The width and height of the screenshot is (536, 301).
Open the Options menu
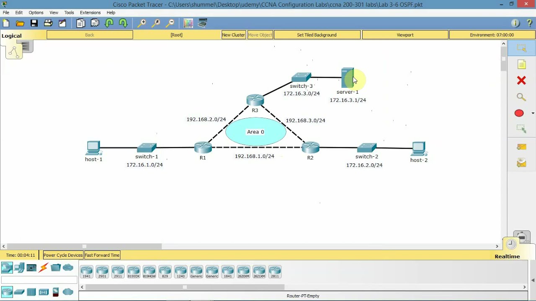36,13
